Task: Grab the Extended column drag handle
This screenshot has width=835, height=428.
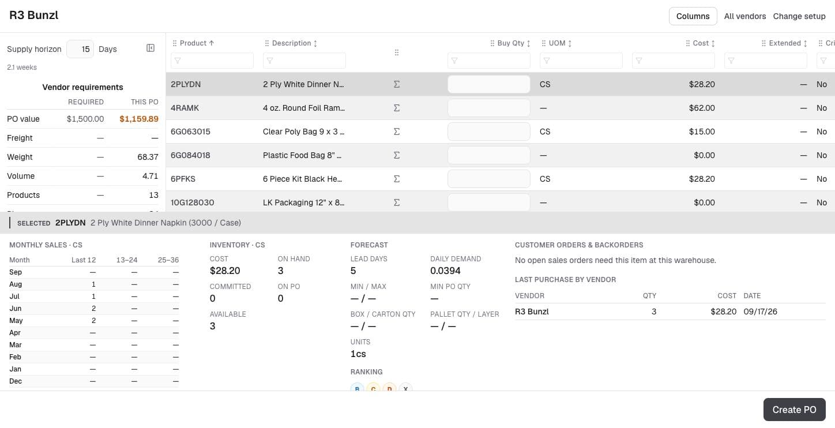Action: coord(764,43)
